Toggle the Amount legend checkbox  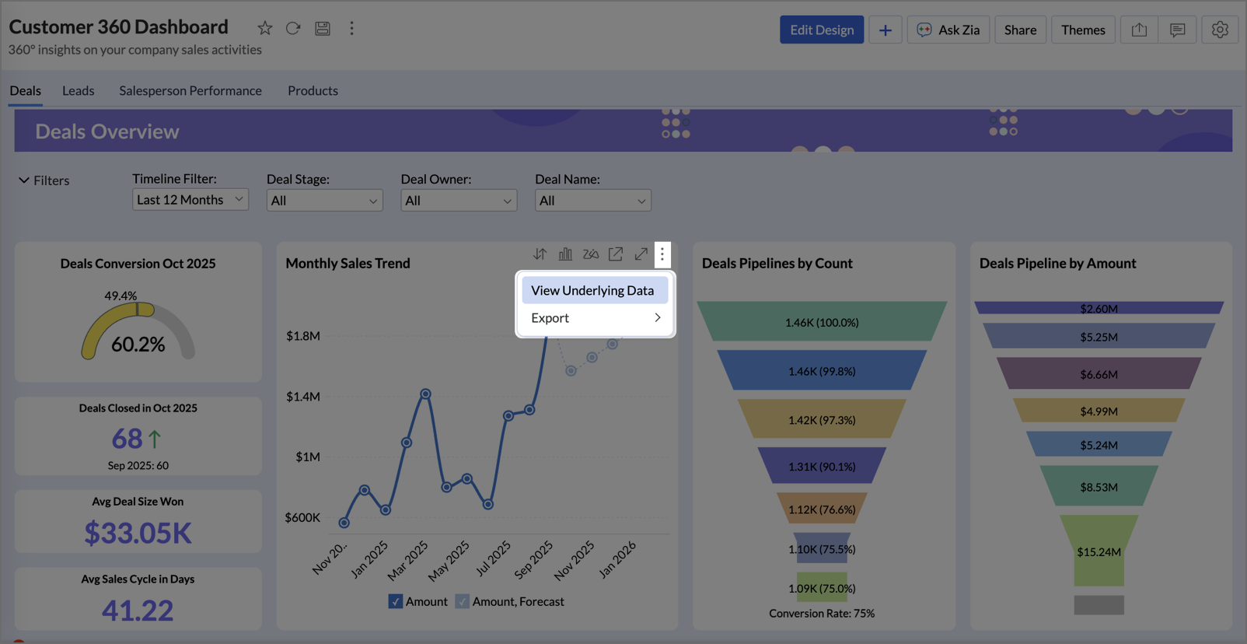click(x=396, y=601)
